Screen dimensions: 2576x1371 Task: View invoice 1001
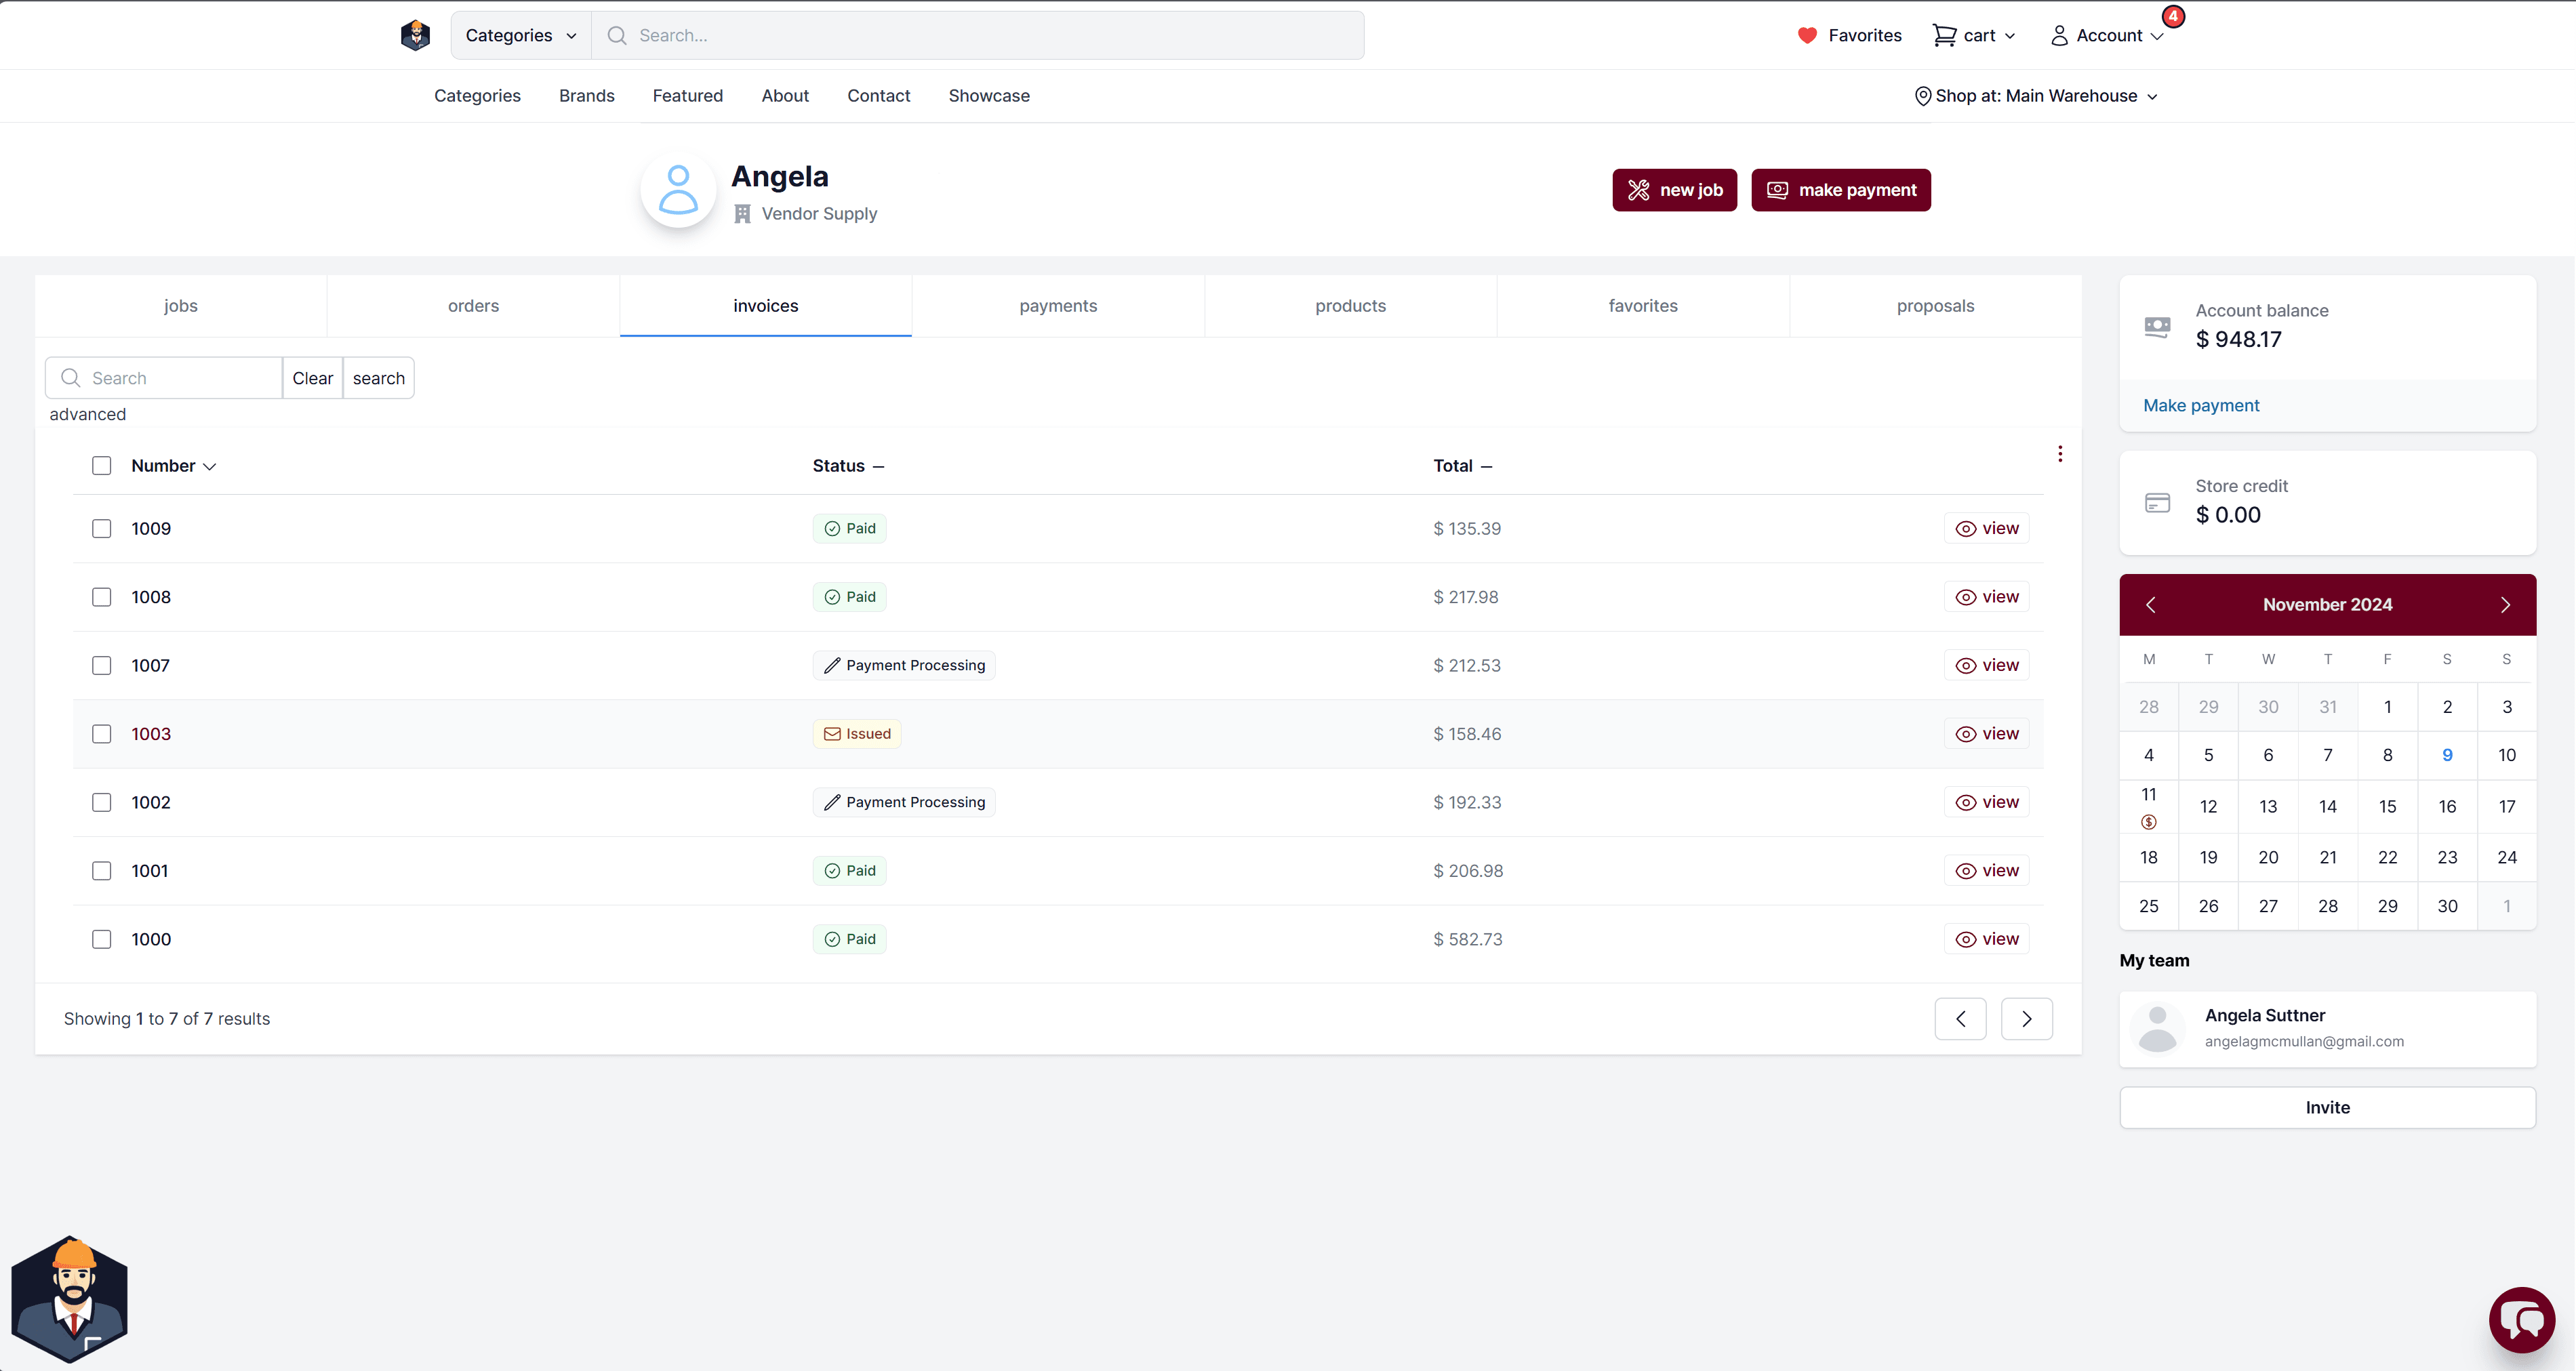click(1986, 871)
